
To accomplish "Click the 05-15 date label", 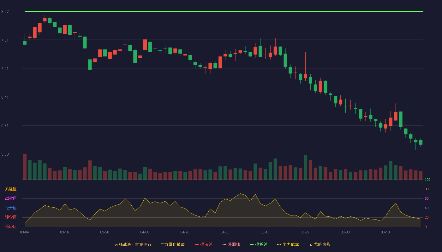I will (265, 232).
